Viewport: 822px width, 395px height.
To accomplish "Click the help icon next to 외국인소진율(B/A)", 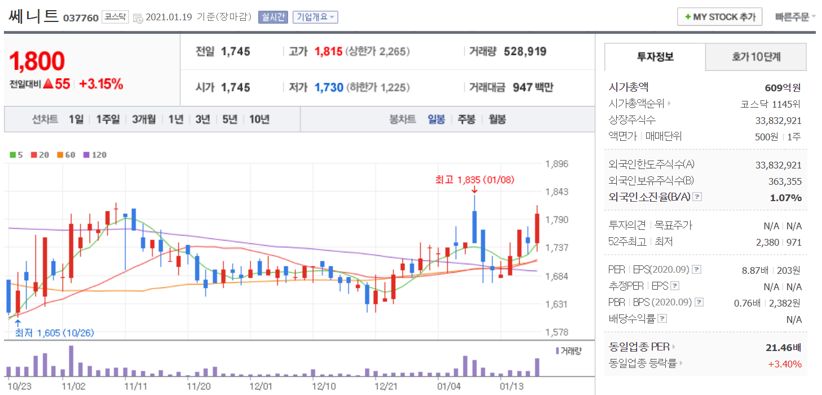I will [697, 197].
